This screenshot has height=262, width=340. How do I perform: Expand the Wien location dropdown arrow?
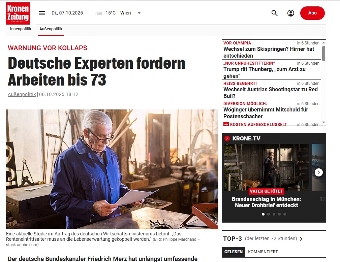(x=139, y=13)
